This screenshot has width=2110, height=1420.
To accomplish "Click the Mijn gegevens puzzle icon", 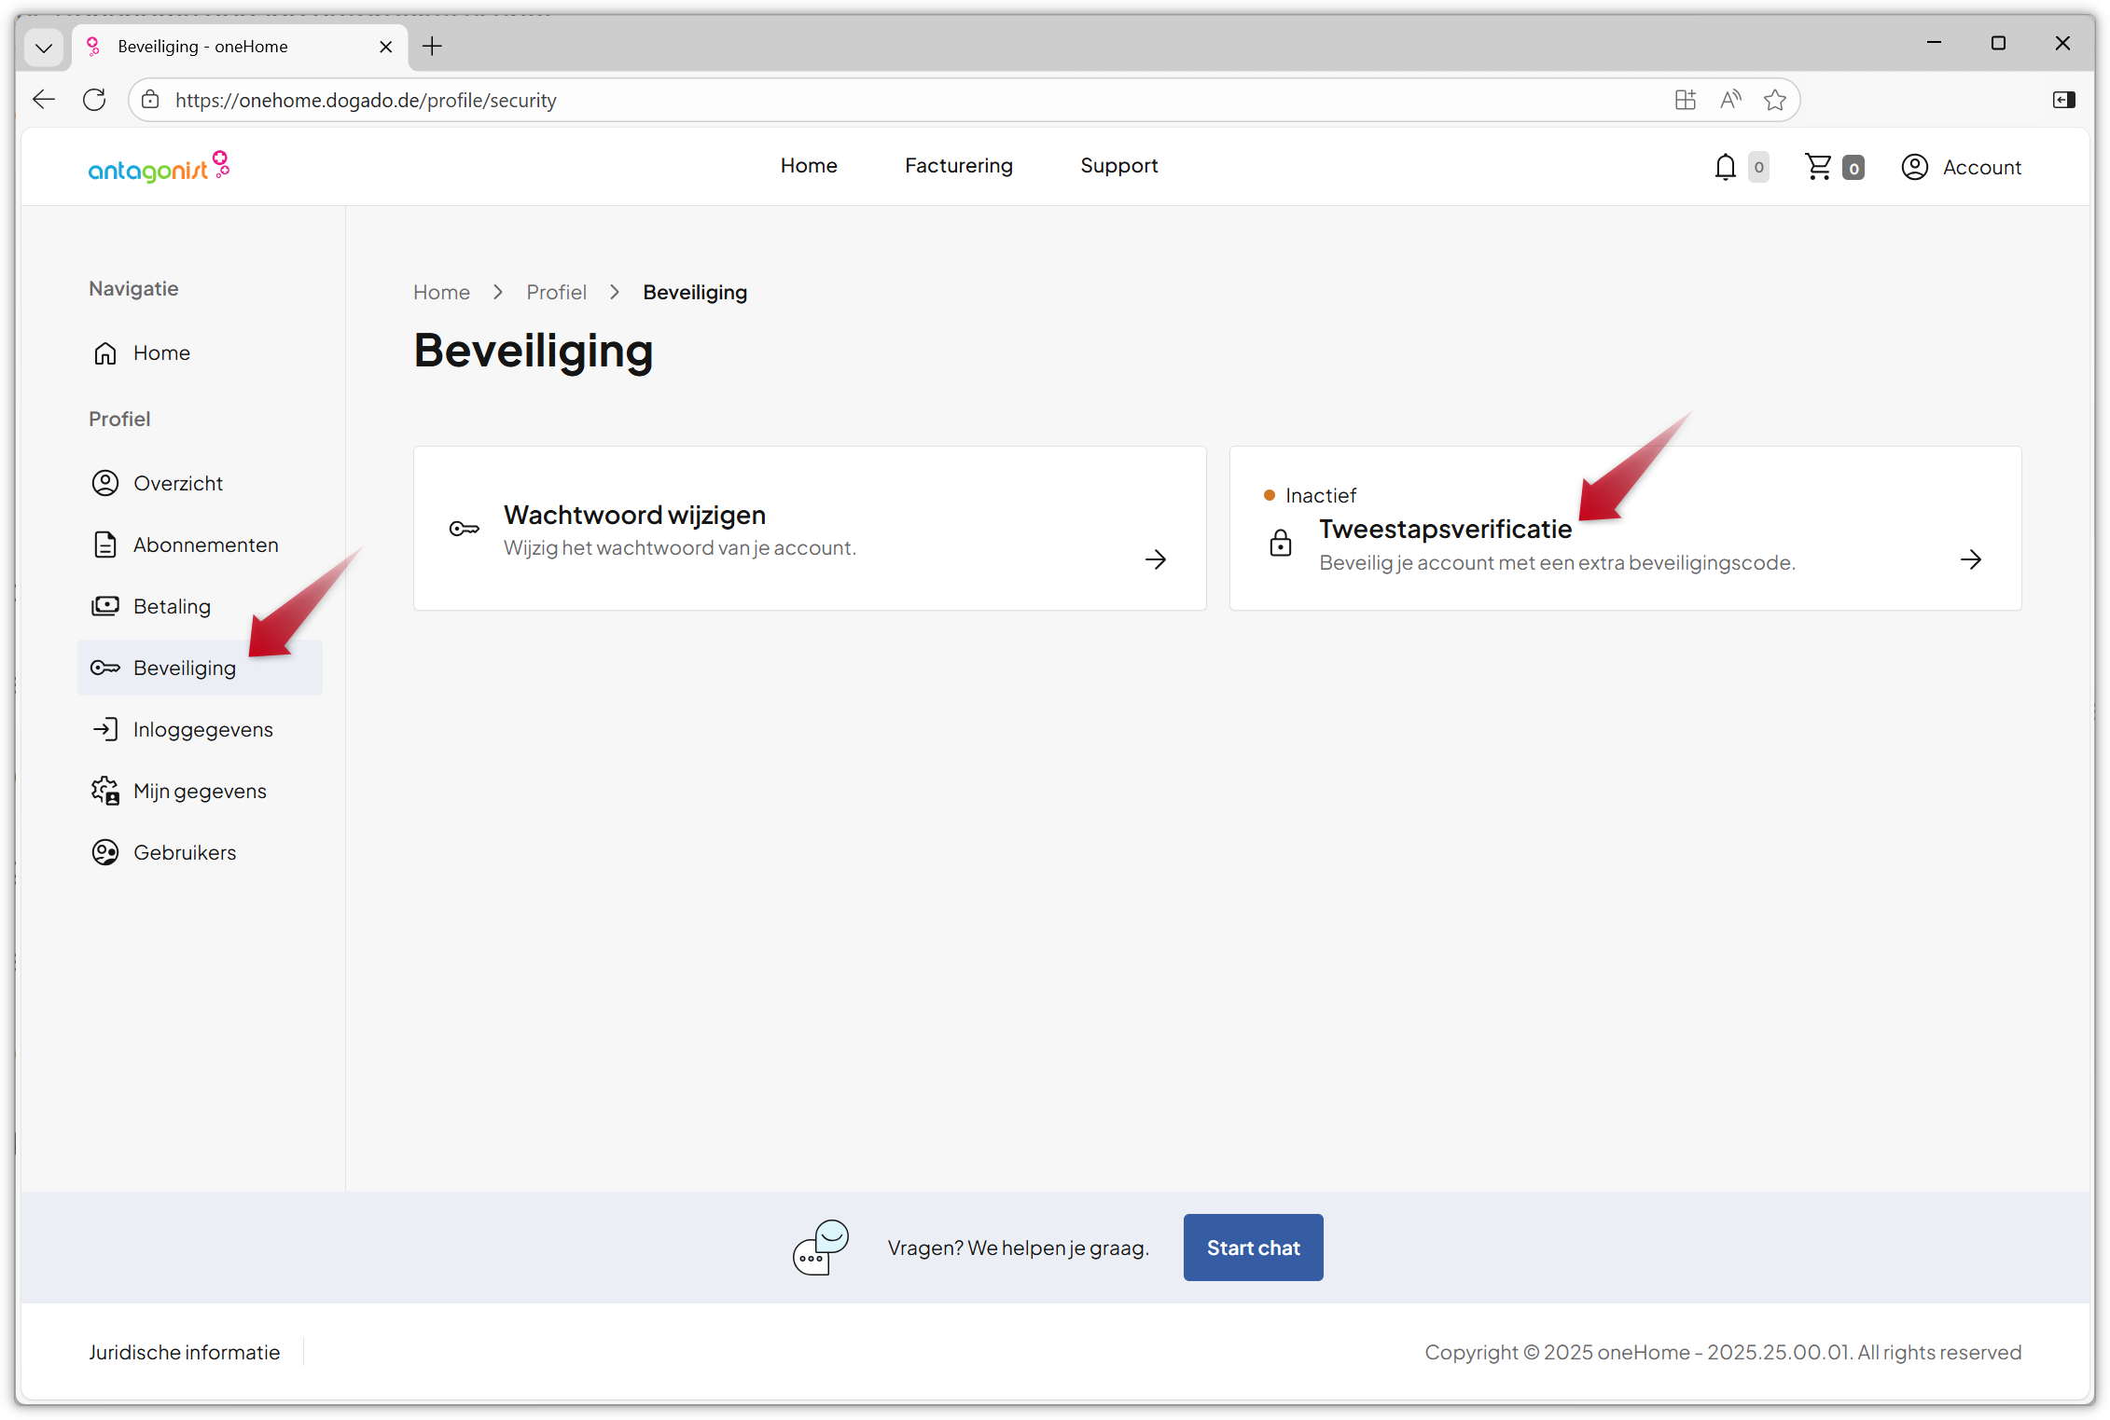I will pyautogui.click(x=104, y=790).
